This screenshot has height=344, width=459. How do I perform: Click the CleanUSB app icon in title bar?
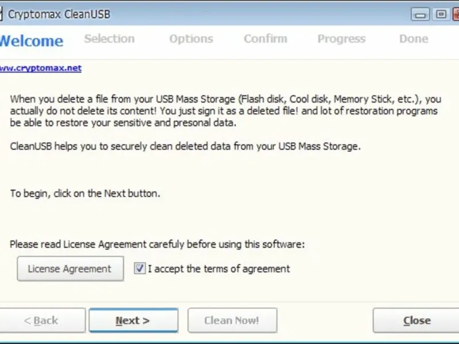2,14
